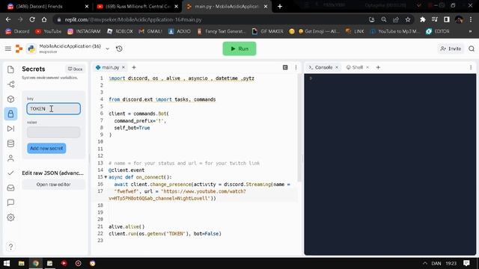This screenshot has width=479, height=269.
Task: Click the Replit search magnifier icon
Action: click(472, 49)
